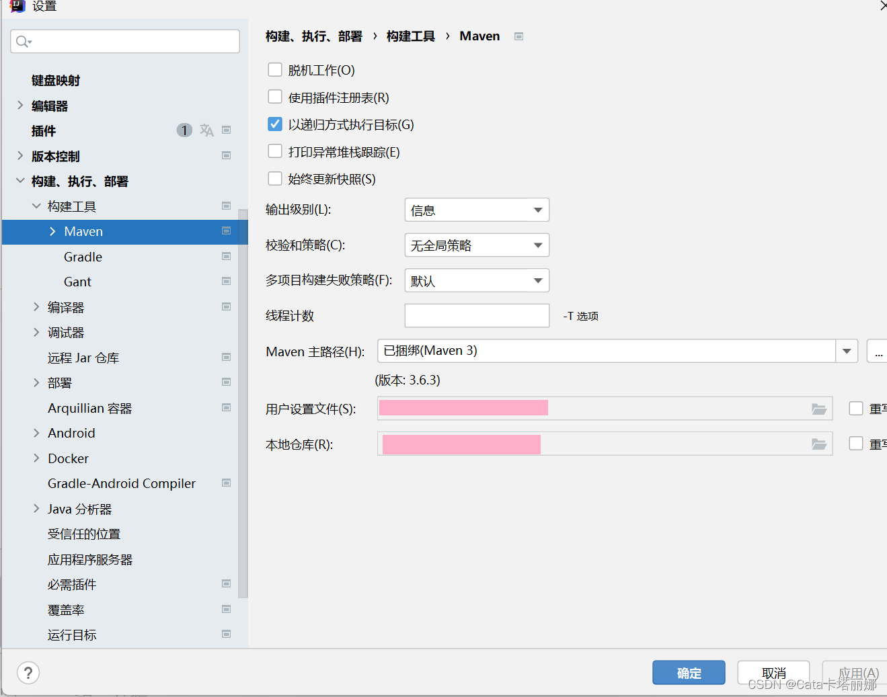Enable 脱机工作(O) checkbox
Viewport: 887px width, 697px height.
point(275,70)
